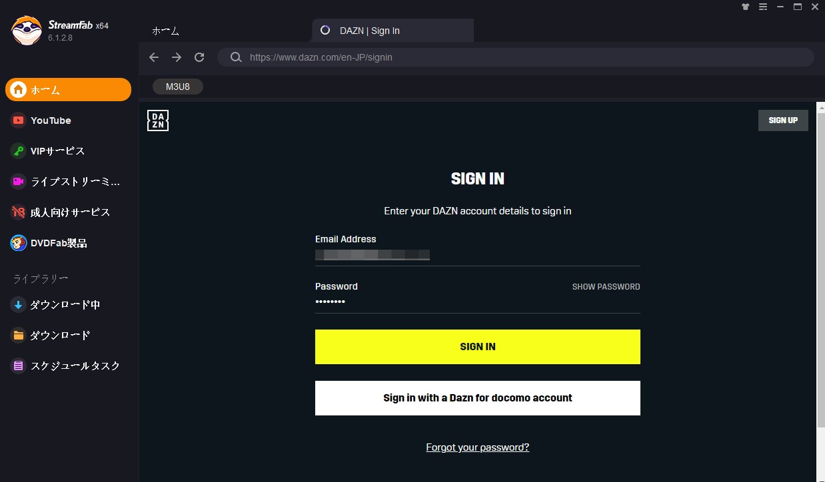Open YouTube in the sidebar
Image resolution: width=825 pixels, height=482 pixels.
pos(51,120)
